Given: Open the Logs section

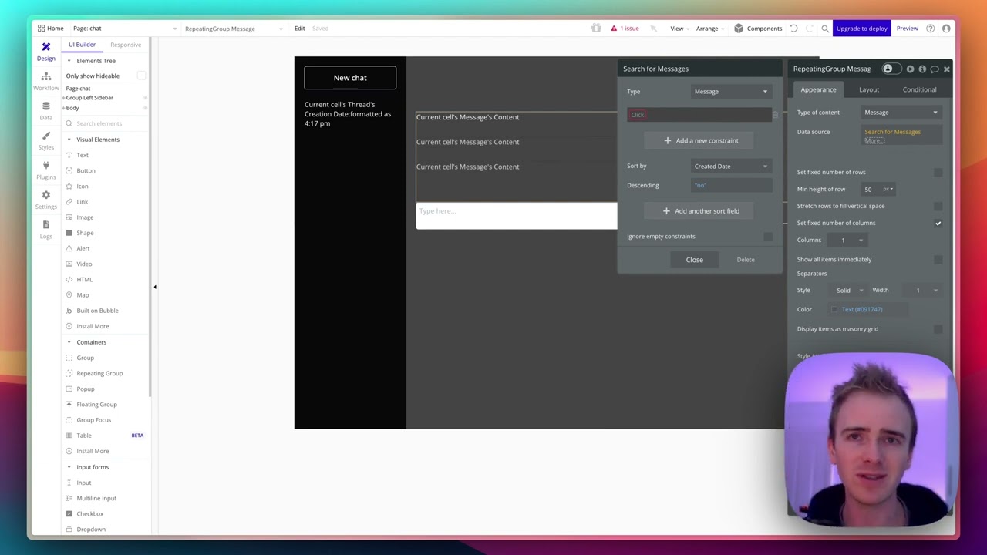Looking at the screenshot, I should 45,229.
